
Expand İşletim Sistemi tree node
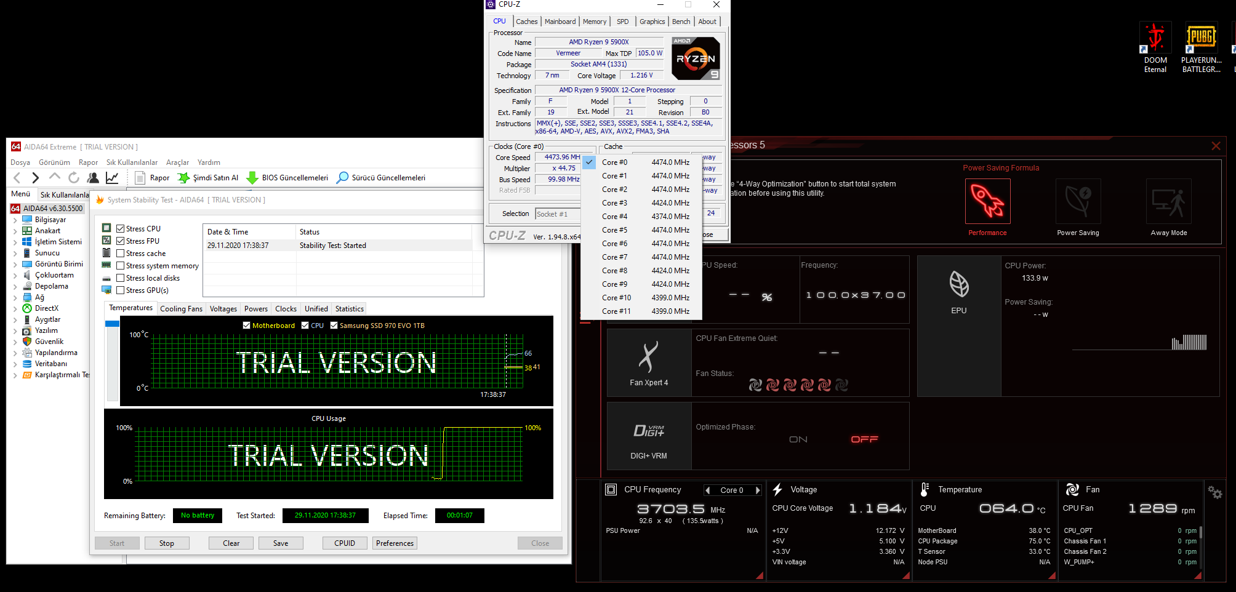point(15,242)
